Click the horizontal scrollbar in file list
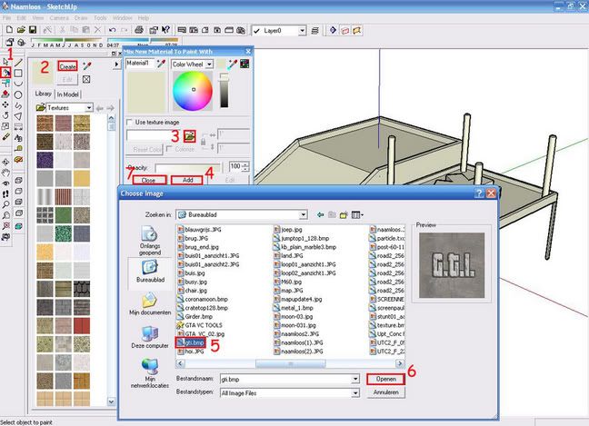 pos(290,363)
